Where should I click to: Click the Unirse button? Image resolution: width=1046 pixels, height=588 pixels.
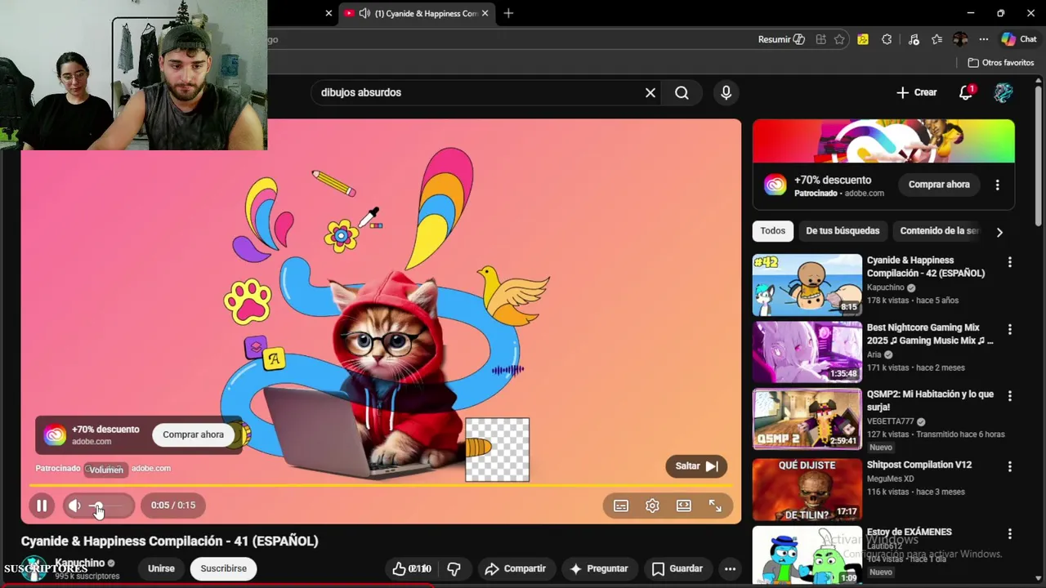tap(161, 568)
